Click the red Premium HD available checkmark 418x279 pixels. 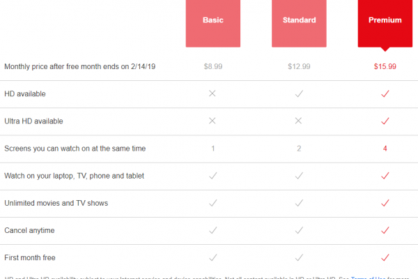pyautogui.click(x=385, y=93)
